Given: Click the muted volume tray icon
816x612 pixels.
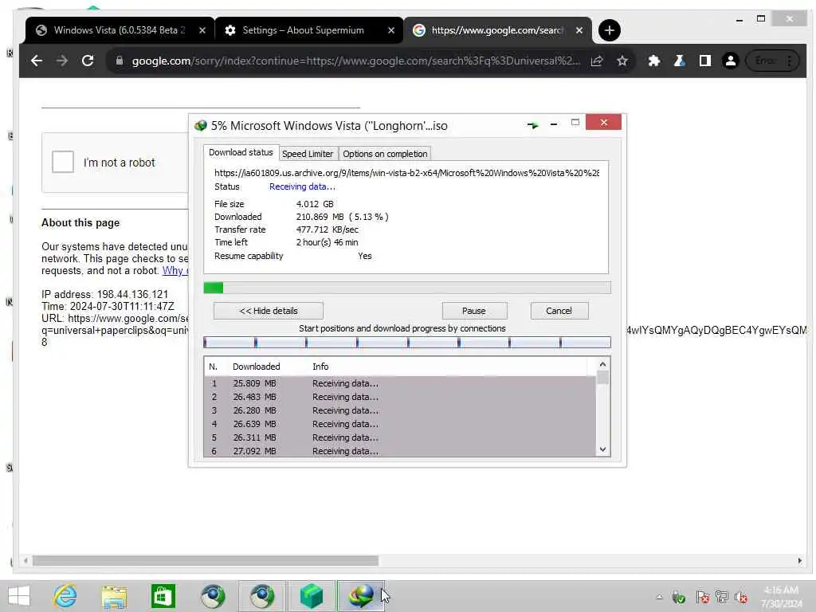Looking at the screenshot, I should pyautogui.click(x=740, y=597).
